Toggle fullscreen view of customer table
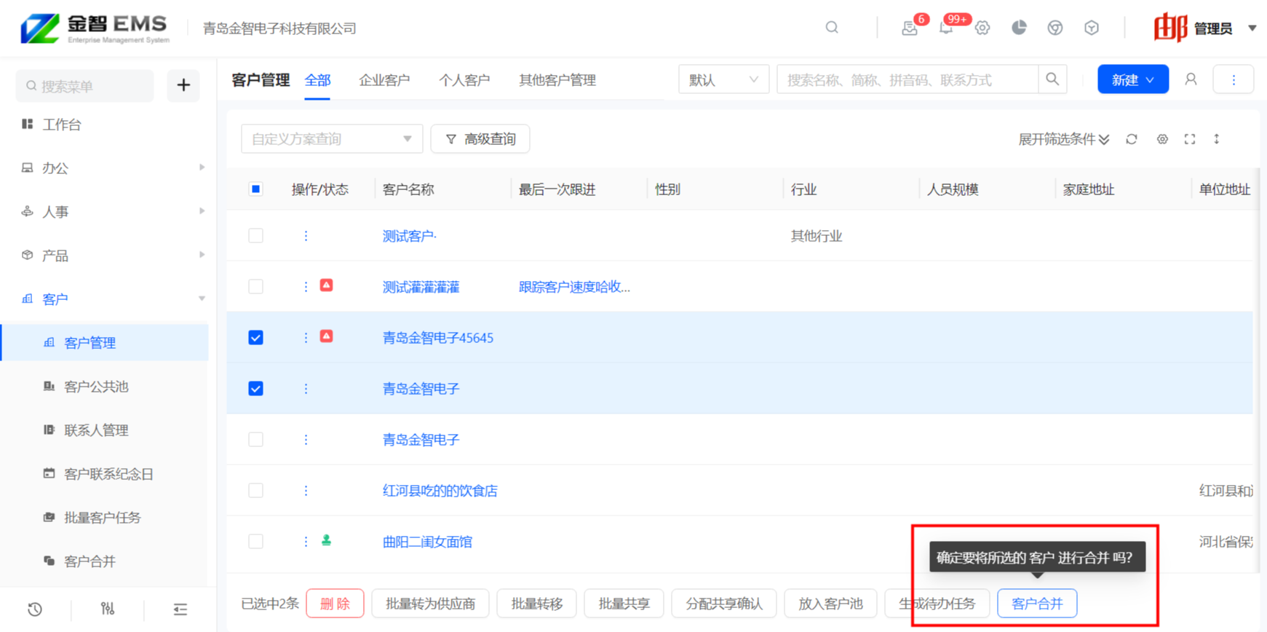The height and width of the screenshot is (632, 1267). point(1190,139)
